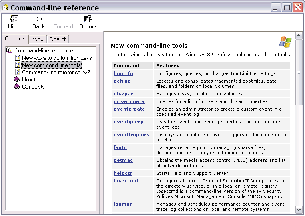
Task: Switch to the Search tab
Action: [x=58, y=39]
